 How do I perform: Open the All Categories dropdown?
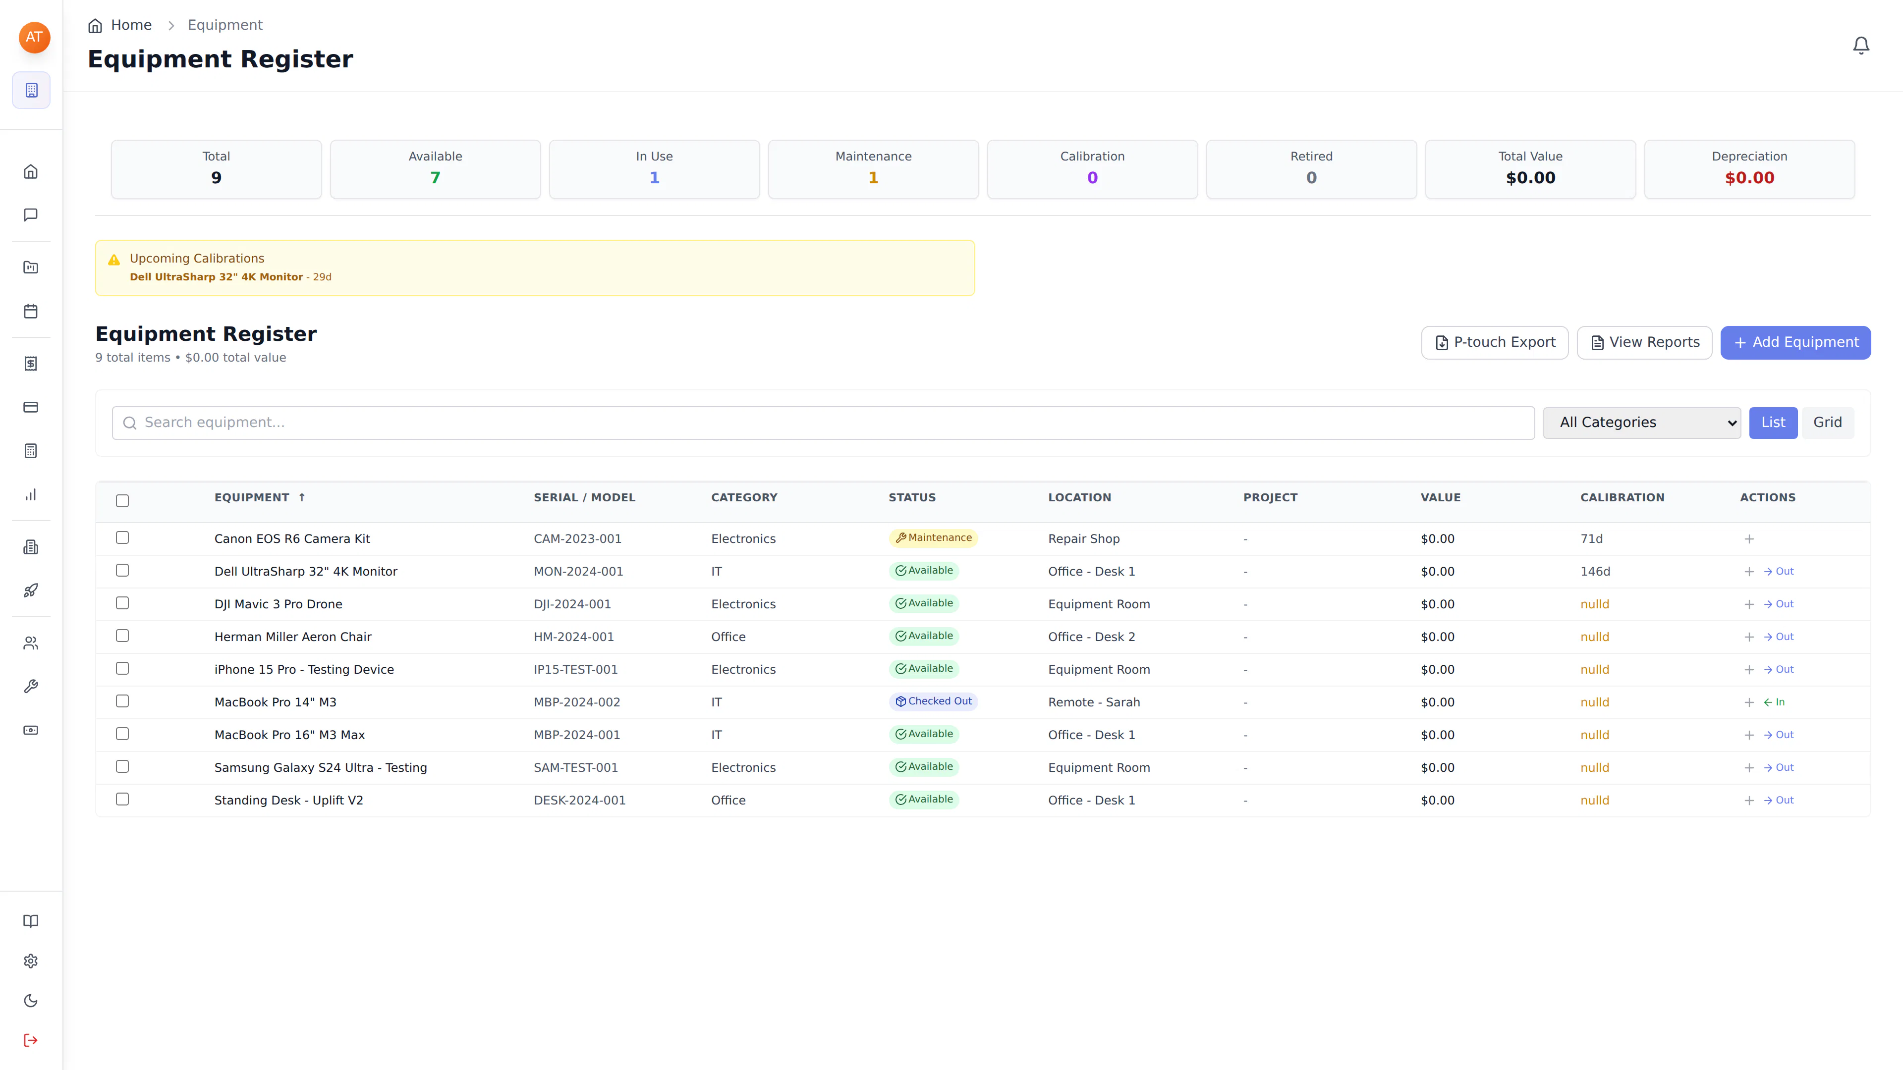1641,423
